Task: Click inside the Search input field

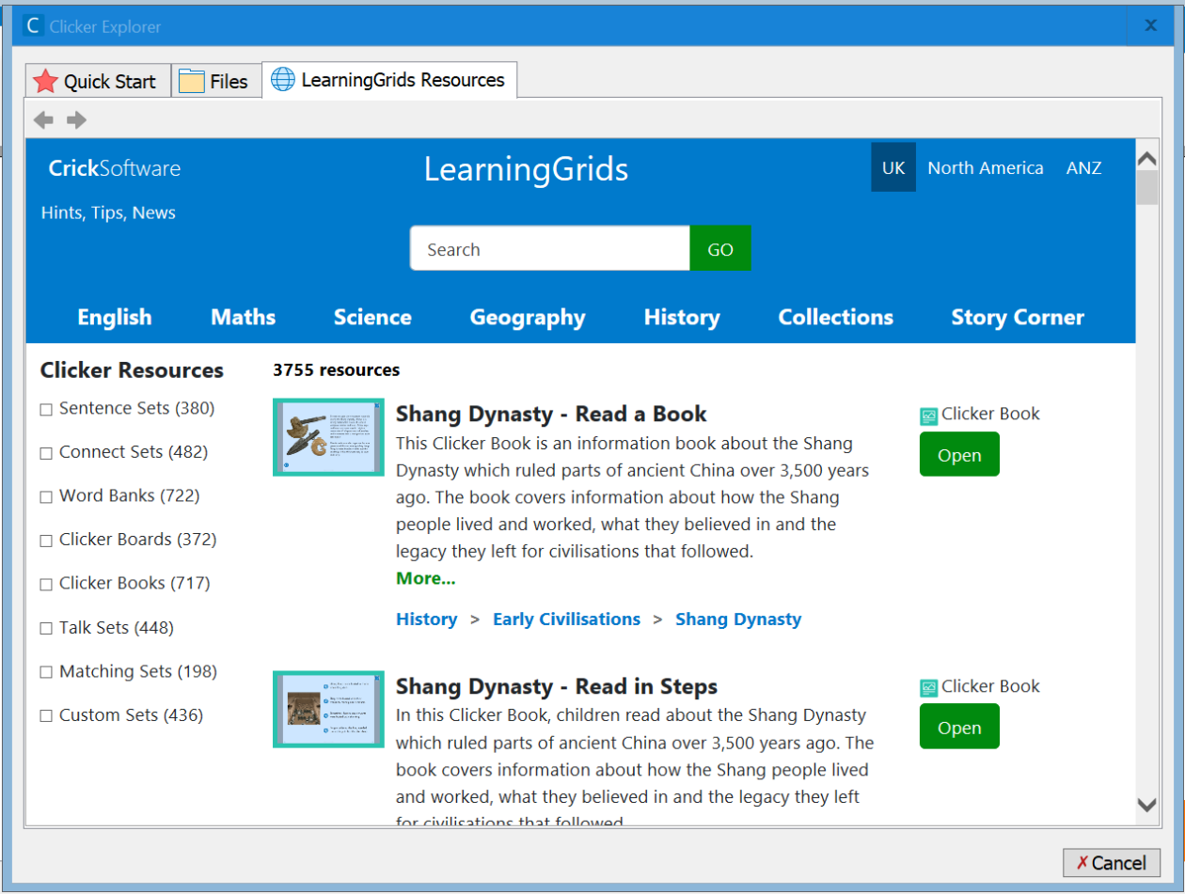Action: coord(550,249)
